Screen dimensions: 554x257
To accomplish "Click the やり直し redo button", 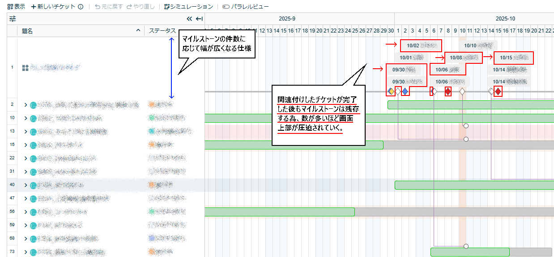I will point(141,7).
